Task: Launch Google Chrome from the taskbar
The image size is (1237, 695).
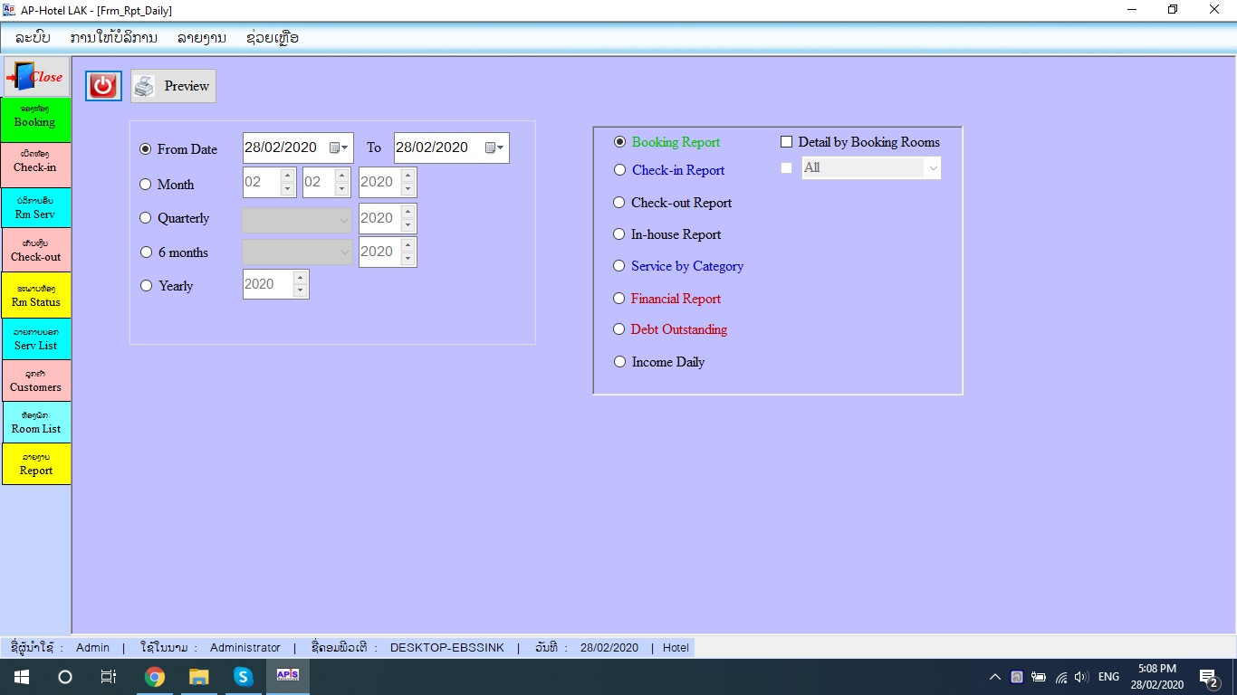Action: 155,677
